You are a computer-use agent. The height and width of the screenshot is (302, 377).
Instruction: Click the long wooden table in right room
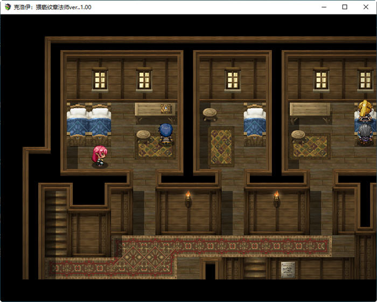(x=310, y=109)
